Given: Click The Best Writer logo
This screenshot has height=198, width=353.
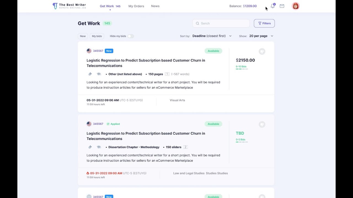Looking at the screenshot, I should tap(69, 6).
